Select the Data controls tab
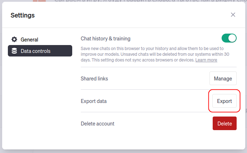The height and width of the screenshot is (153, 247). 40,51
